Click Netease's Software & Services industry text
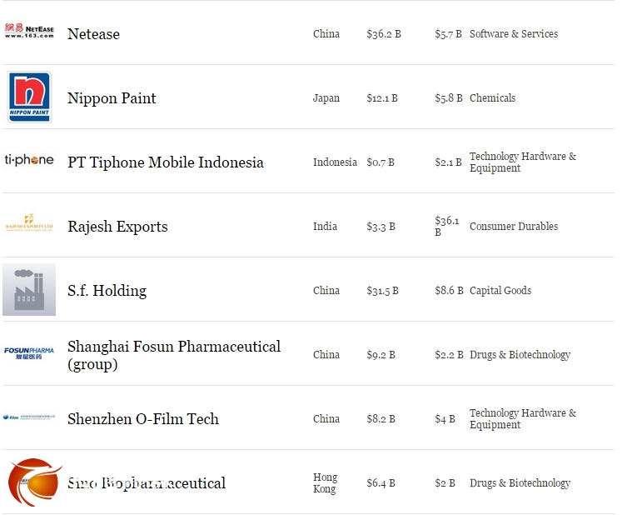The height and width of the screenshot is (515, 622). coord(513,34)
